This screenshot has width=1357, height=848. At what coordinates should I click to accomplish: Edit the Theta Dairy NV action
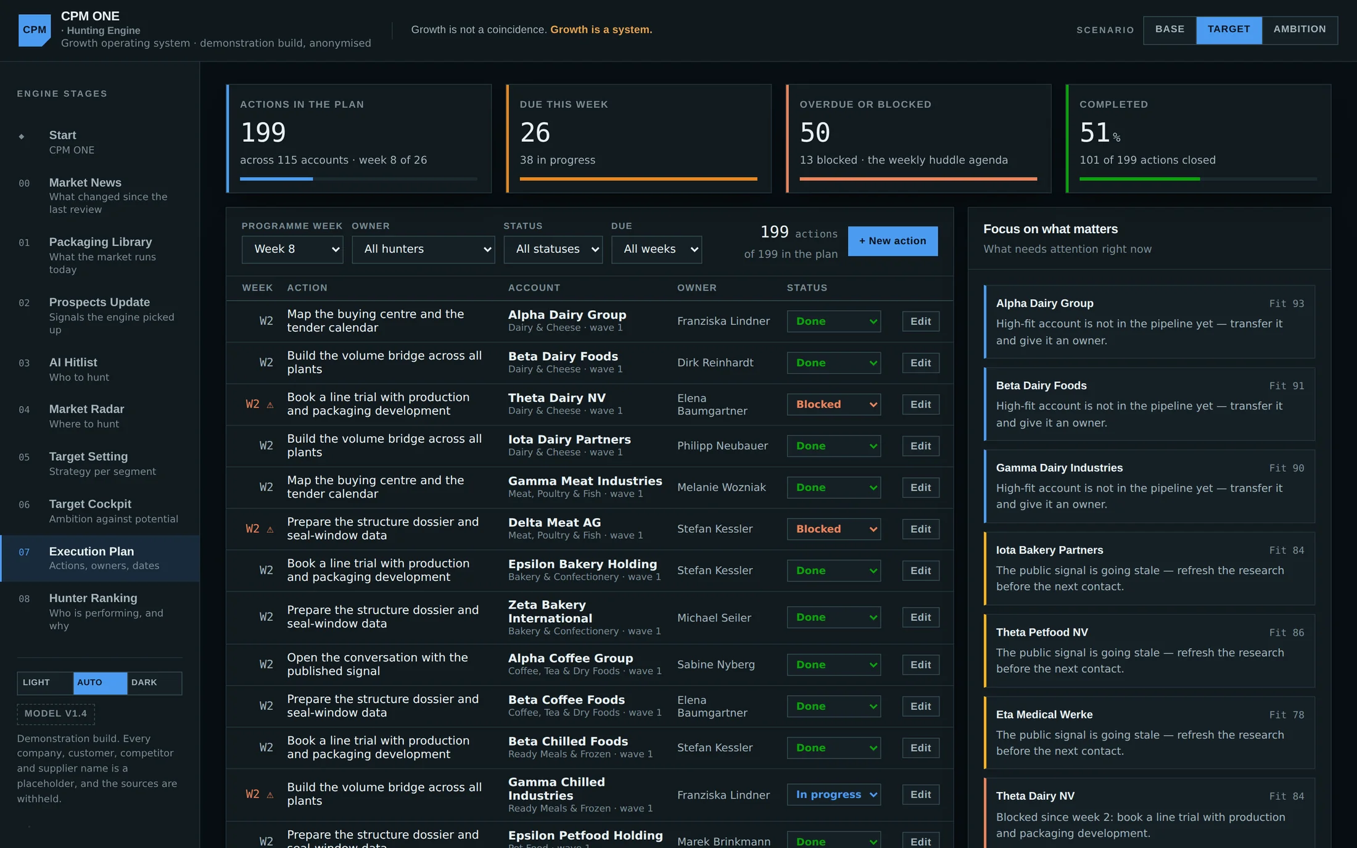point(920,405)
